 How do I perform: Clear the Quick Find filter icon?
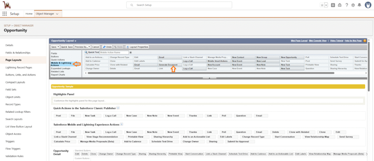(x=131, y=53)
